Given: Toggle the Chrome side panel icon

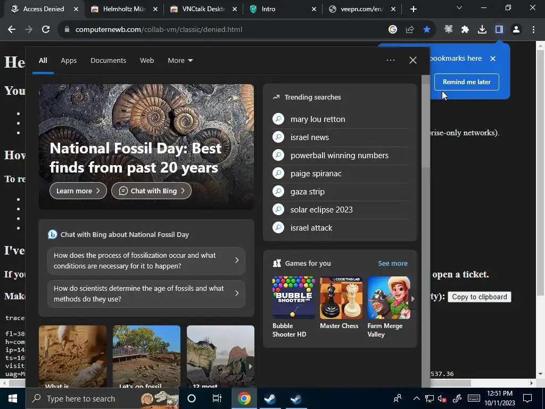Looking at the screenshot, I should point(499,30).
